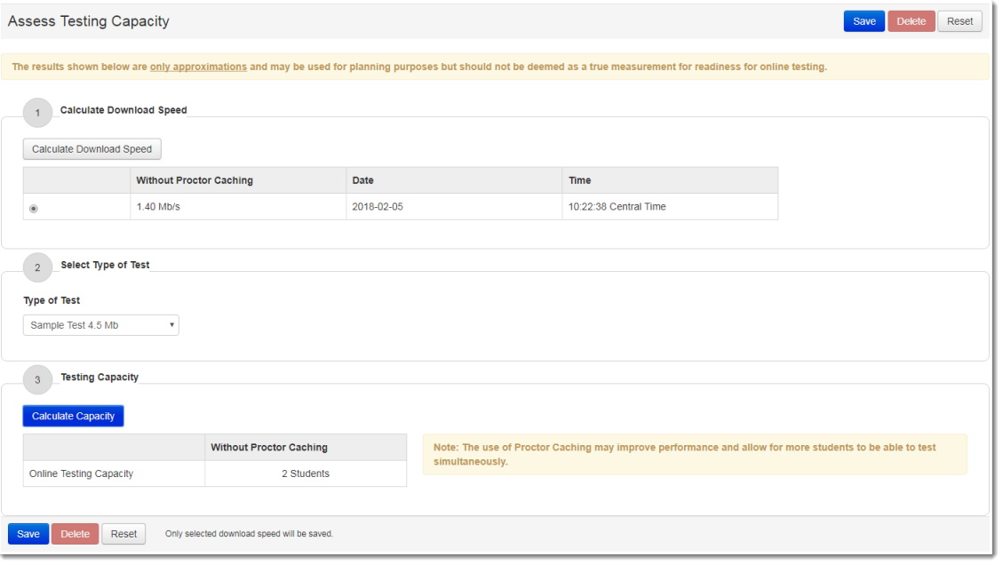Image resolution: width=1003 pixels, height=565 pixels.
Task: Click Reset beside the download speed saved note
Action: (x=123, y=534)
